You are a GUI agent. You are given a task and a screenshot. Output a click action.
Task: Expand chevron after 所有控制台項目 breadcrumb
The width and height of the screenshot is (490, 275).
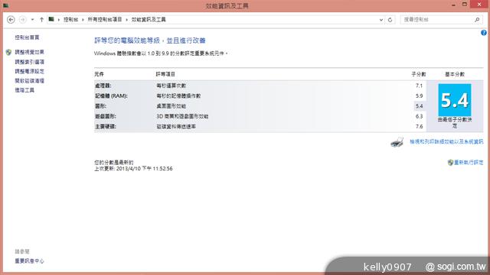(x=126, y=20)
